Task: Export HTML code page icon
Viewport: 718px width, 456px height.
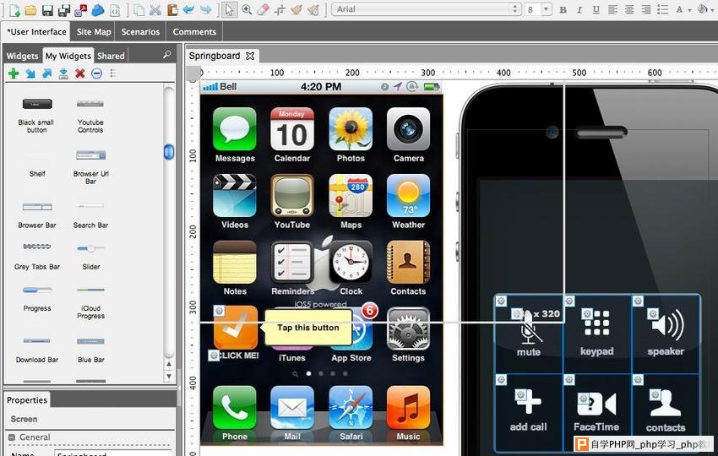Action: (115, 10)
